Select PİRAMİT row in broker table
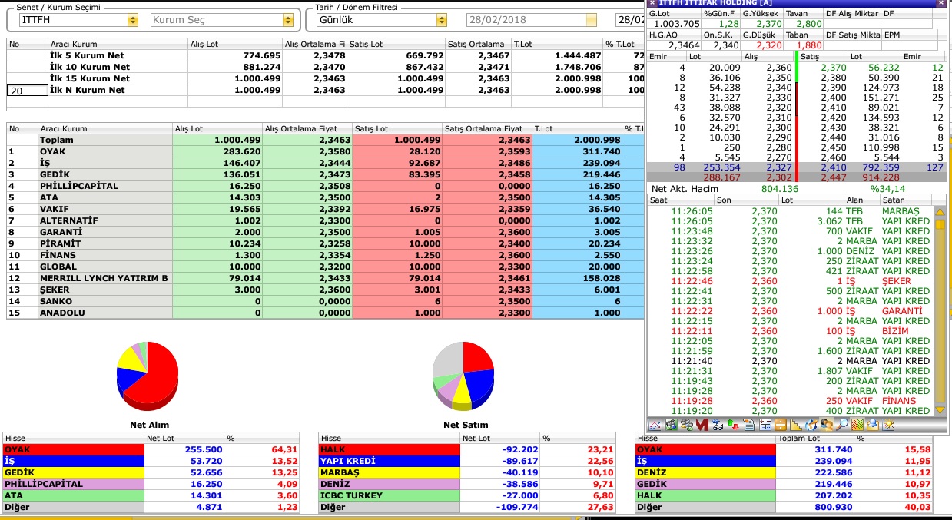Screen dimensions: 952x520 327,243
